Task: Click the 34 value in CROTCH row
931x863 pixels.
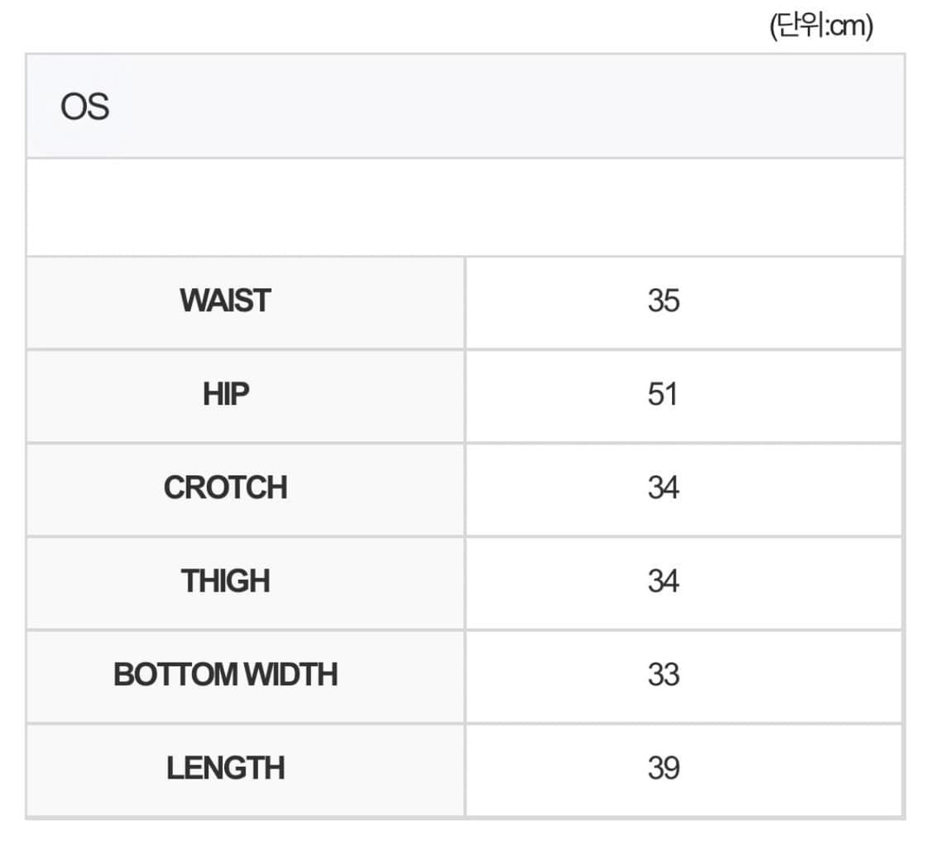Action: pyautogui.click(x=663, y=488)
